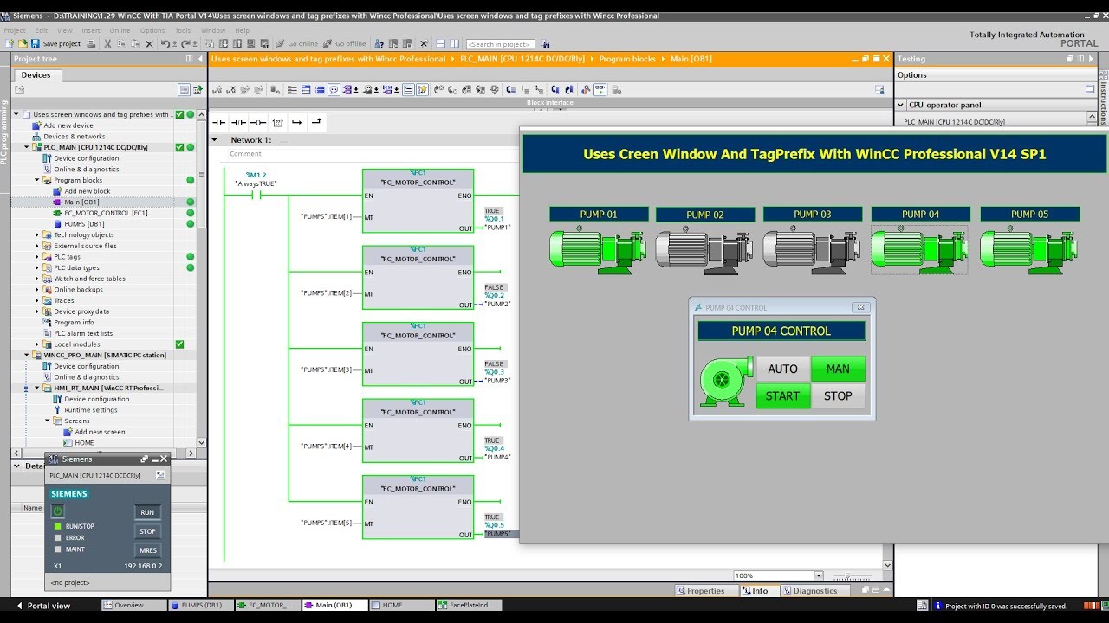The image size is (1109, 623).
Task: Collapse Network 1 disclosure triangle
Action: coord(215,140)
